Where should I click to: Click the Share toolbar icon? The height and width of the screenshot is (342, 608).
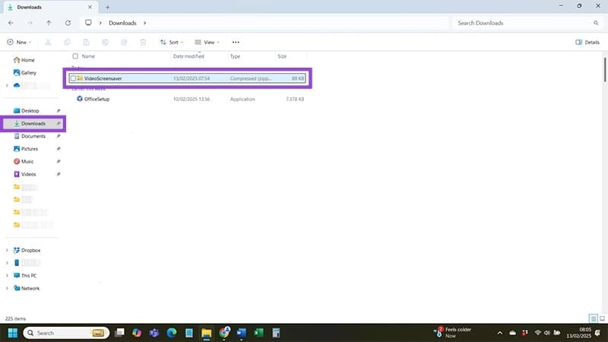(x=124, y=43)
